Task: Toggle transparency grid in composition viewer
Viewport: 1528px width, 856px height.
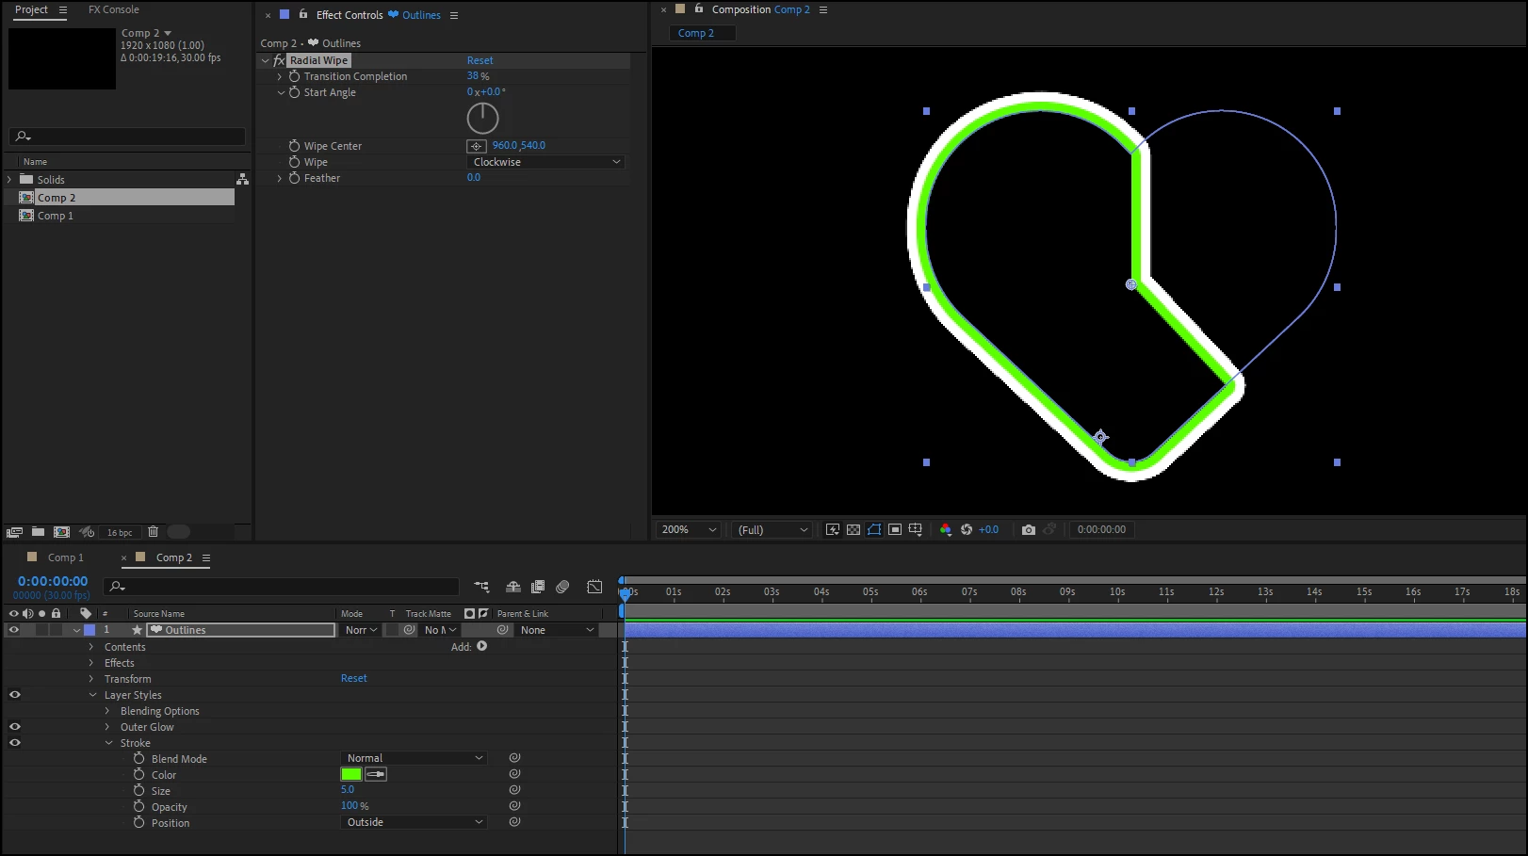Action: 853,530
